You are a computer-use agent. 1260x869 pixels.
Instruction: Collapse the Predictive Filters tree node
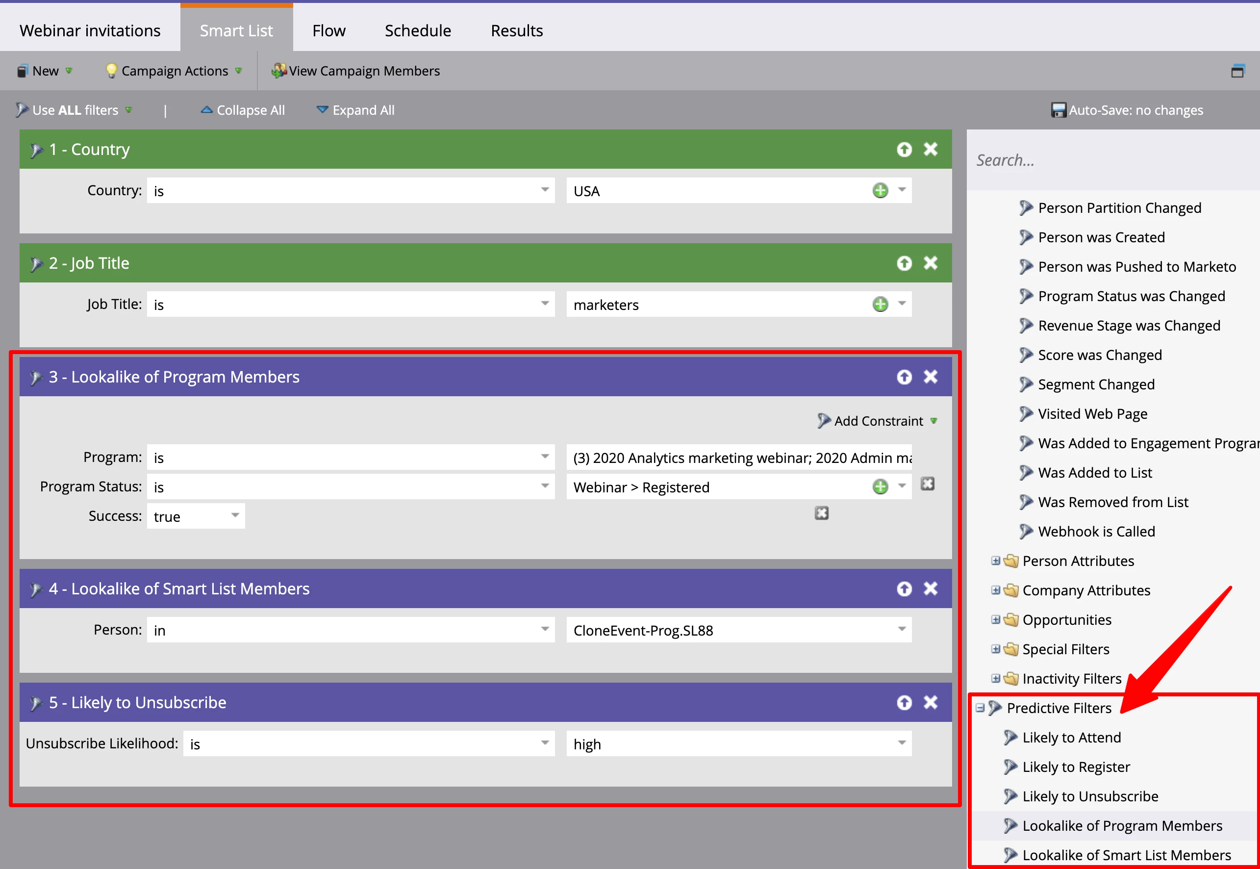click(x=980, y=708)
